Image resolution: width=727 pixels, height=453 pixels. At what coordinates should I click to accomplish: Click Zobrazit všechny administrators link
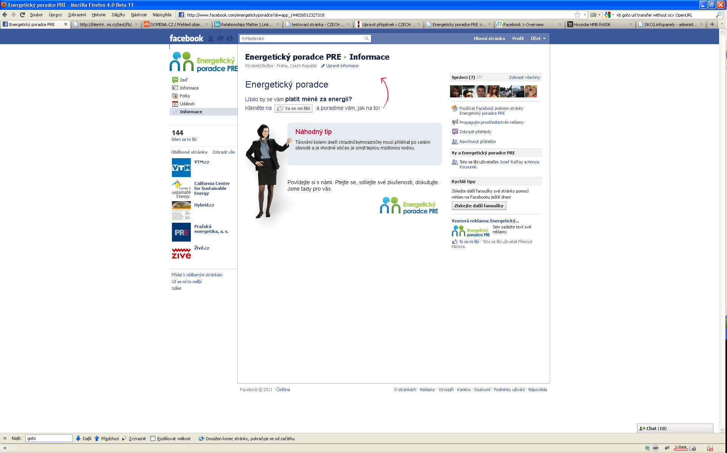click(x=524, y=77)
